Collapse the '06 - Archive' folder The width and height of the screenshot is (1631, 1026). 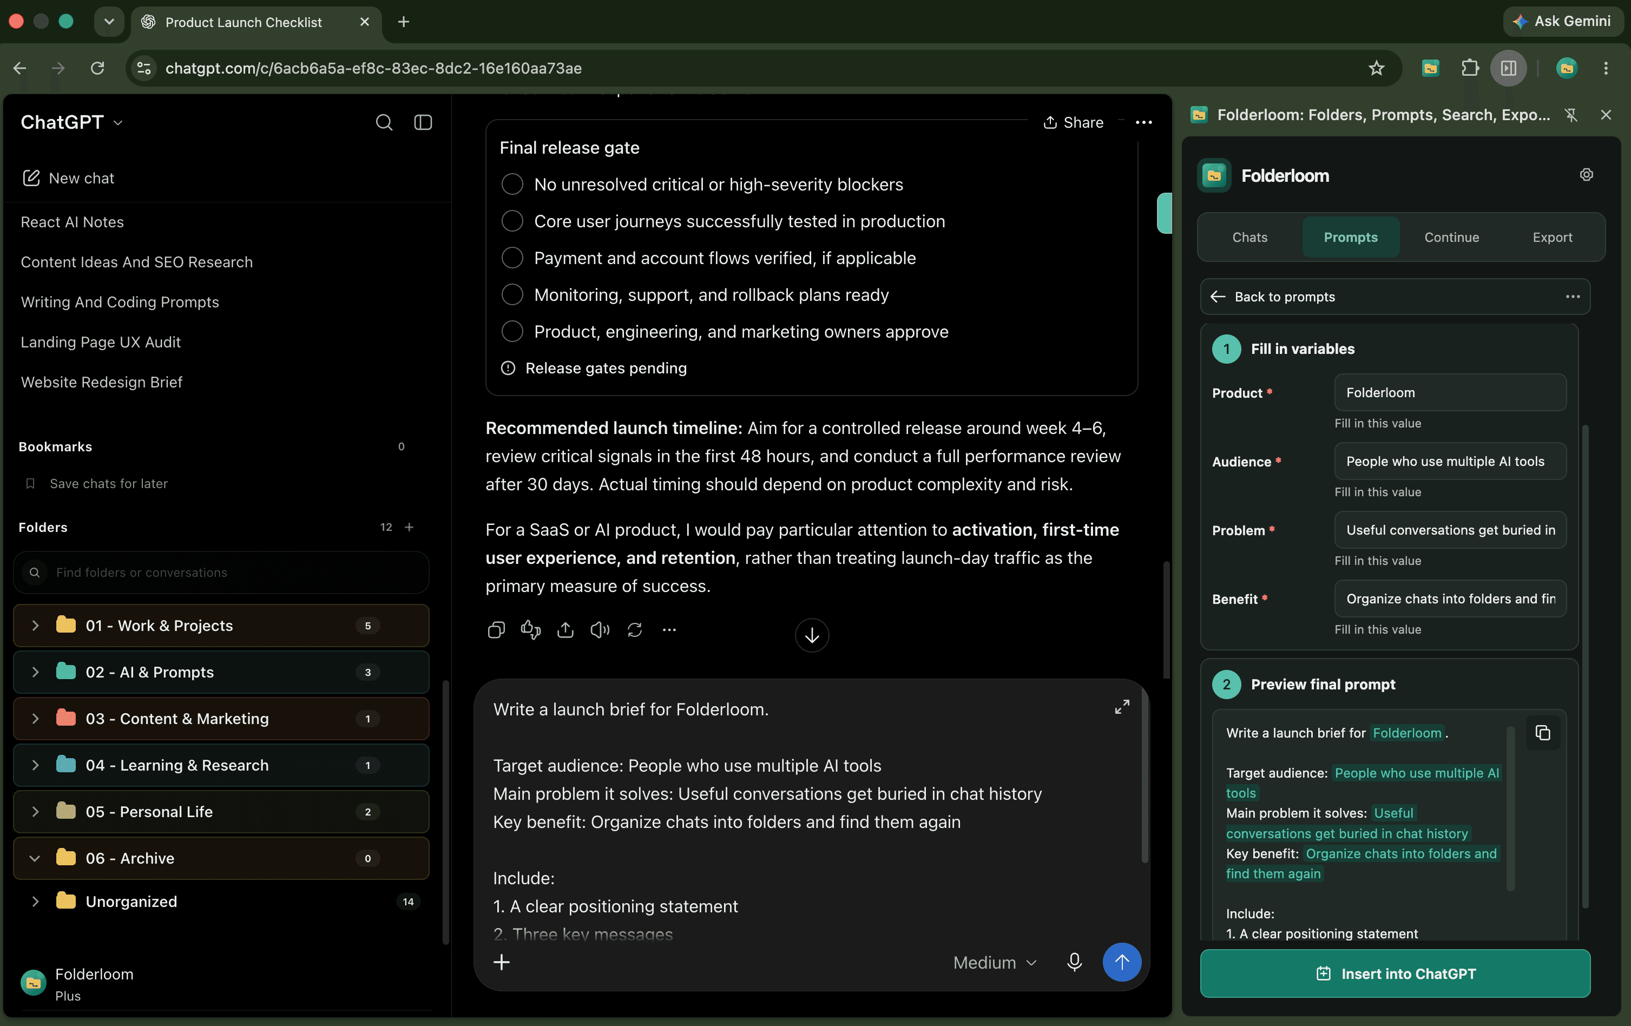(x=35, y=858)
